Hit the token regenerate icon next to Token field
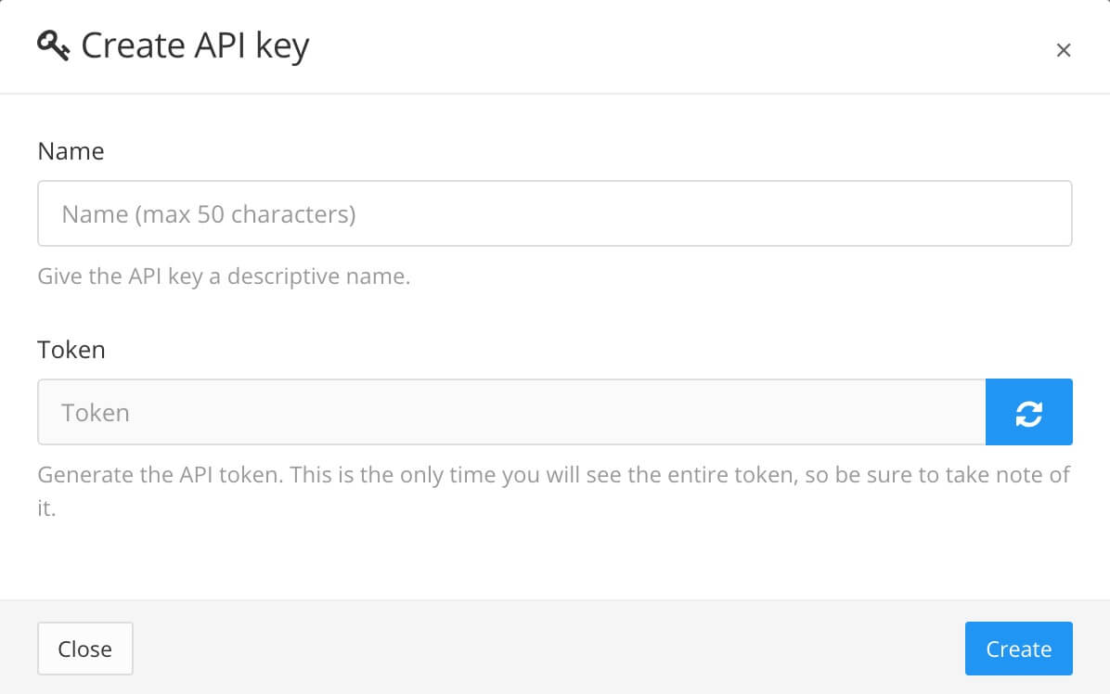This screenshot has height=694, width=1110. pyautogui.click(x=1029, y=412)
